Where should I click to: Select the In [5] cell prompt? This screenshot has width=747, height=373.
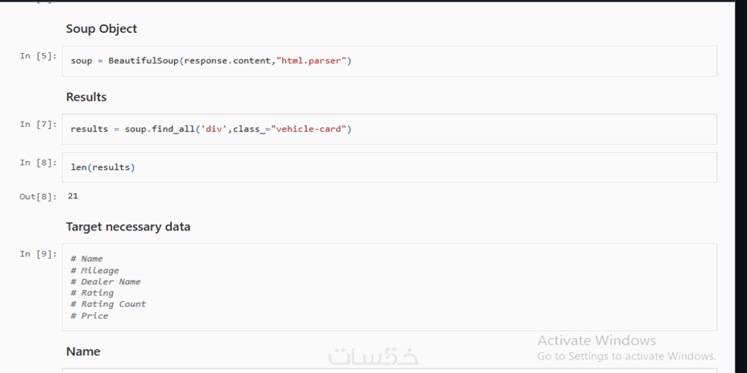tap(37, 56)
